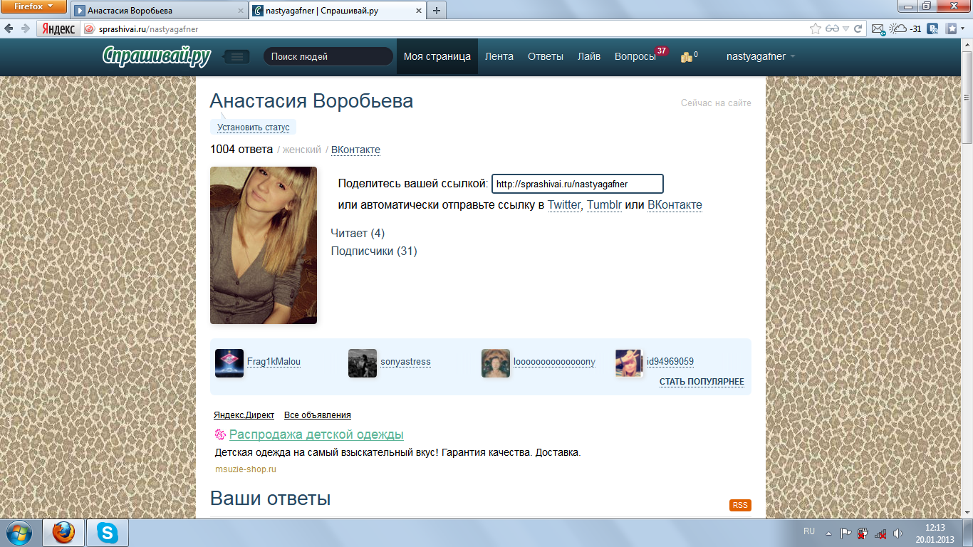Open the speech-bubble menu icon next to logo
973x547 pixels.
pyautogui.click(x=236, y=57)
